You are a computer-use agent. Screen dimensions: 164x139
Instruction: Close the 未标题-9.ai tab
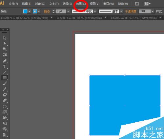click(x=51, y=18)
